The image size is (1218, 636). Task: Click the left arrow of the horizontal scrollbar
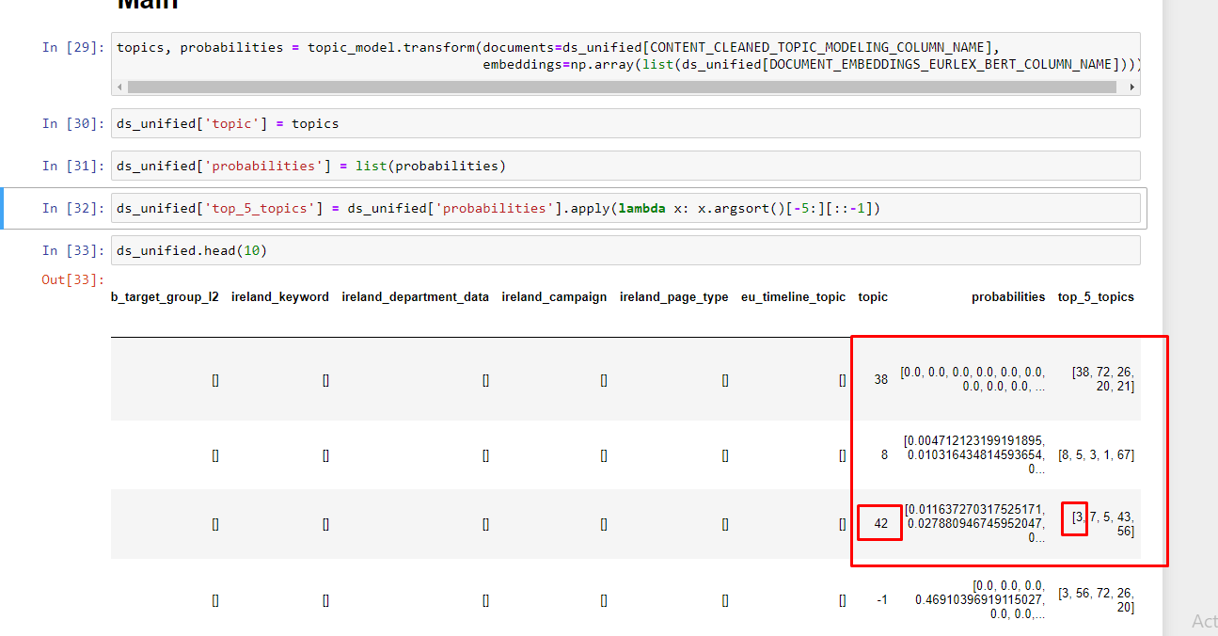click(119, 86)
